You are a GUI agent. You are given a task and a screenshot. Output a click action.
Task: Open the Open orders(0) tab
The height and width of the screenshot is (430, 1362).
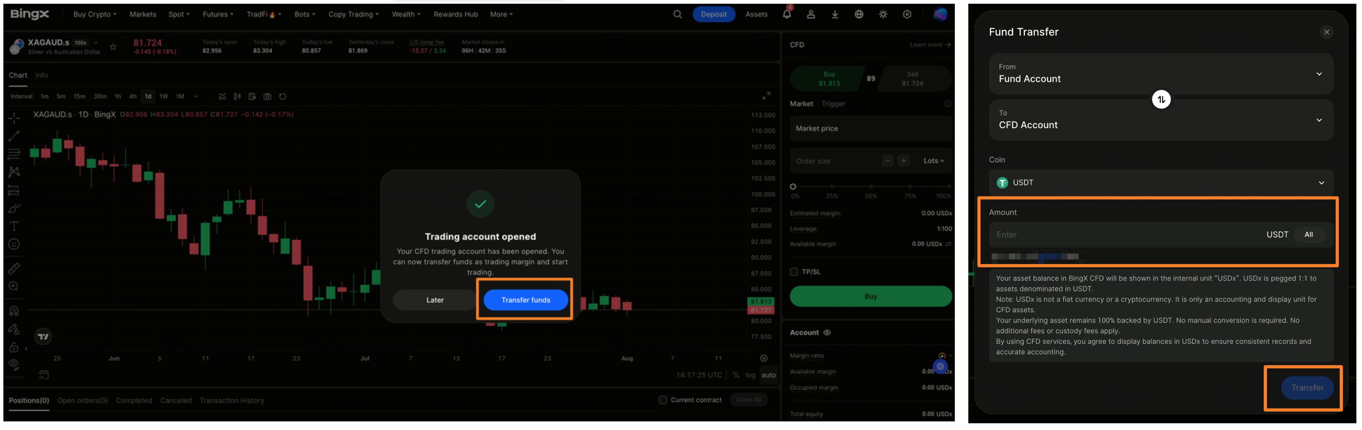click(82, 400)
